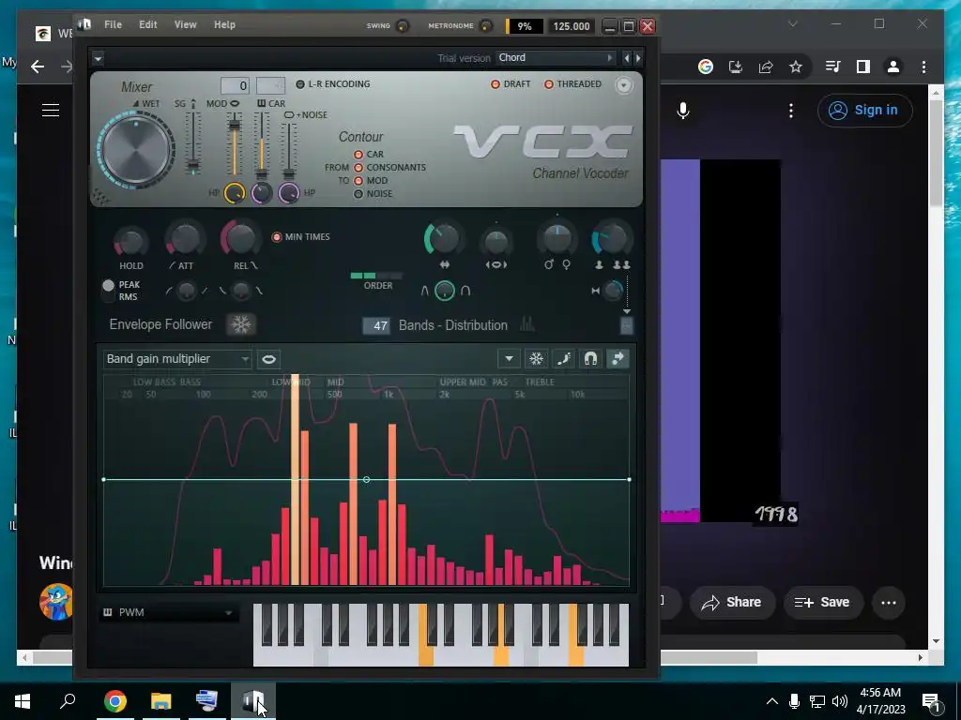
Task: Click the large WET mixer knob
Action: 136,149
